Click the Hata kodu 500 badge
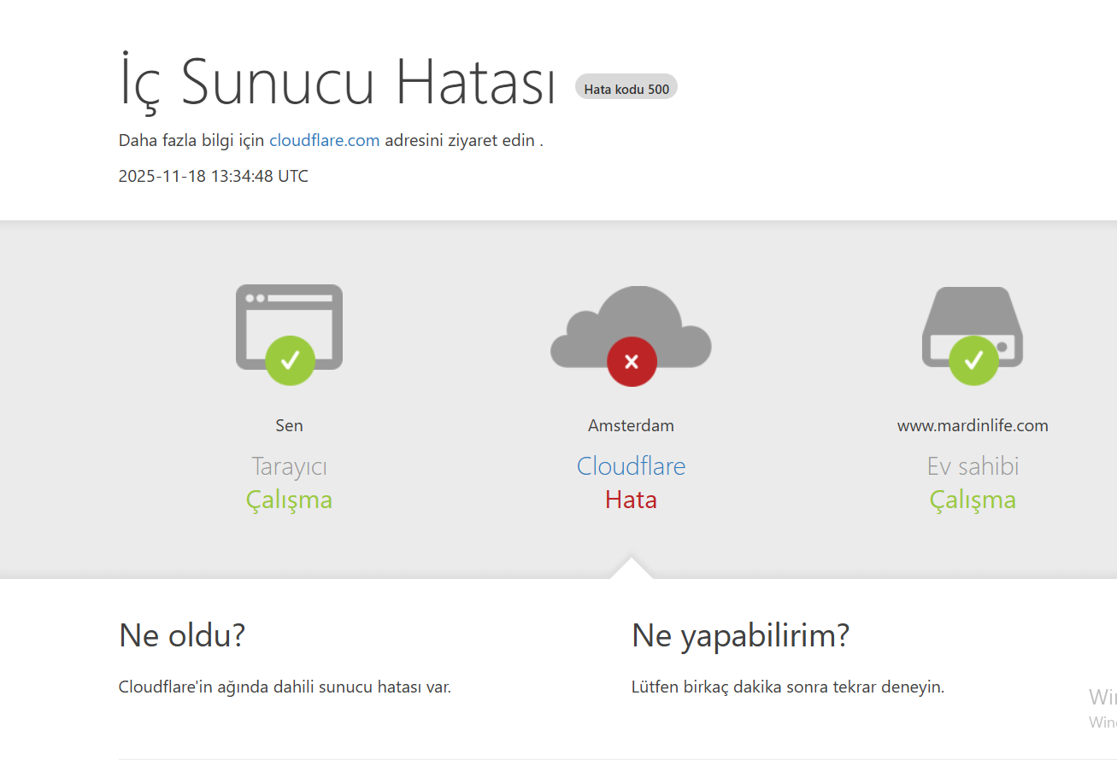Viewport: 1117px width, 760px height. (626, 88)
